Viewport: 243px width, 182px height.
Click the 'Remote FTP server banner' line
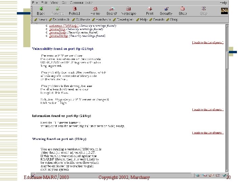[60, 123]
